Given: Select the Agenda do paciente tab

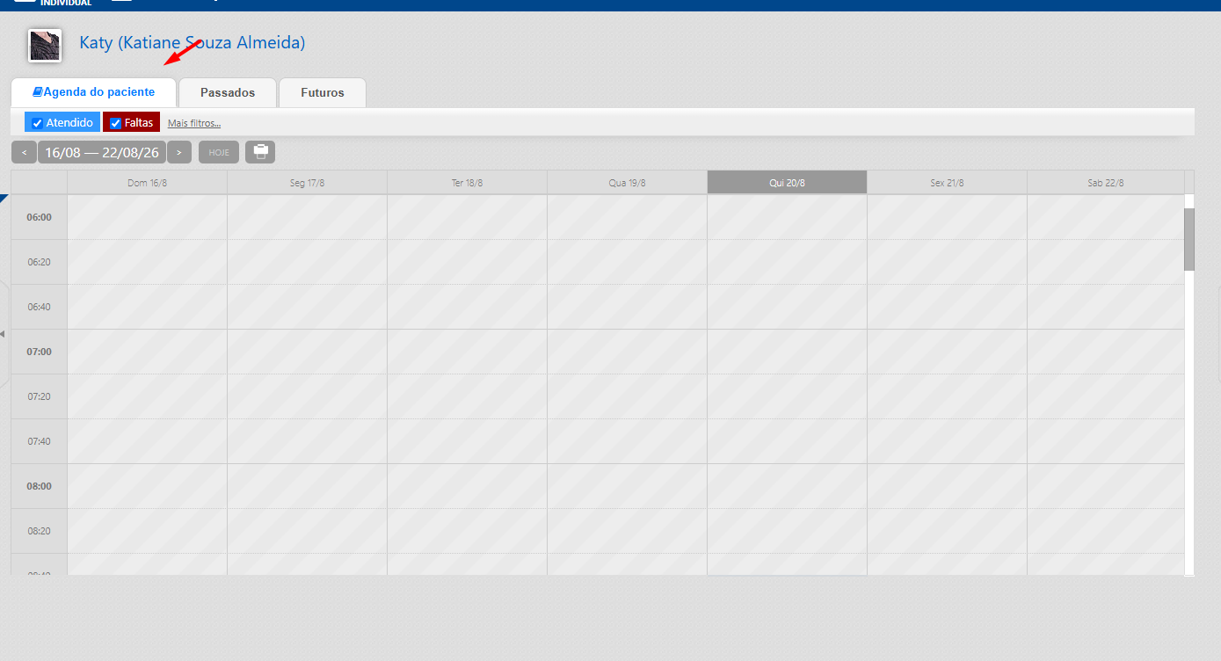Looking at the screenshot, I should point(93,92).
